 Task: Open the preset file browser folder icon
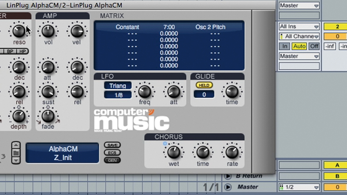16,153
